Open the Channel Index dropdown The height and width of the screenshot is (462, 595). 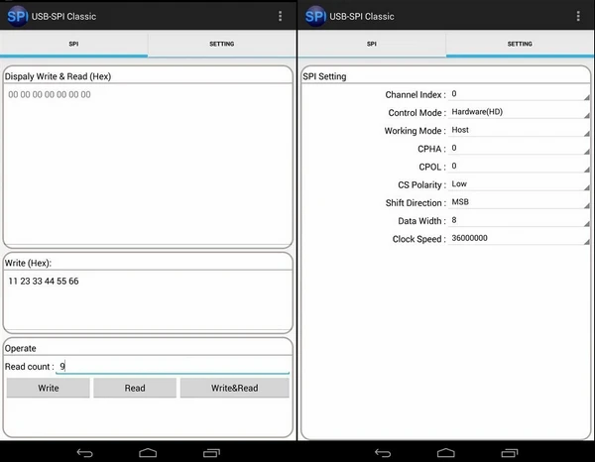[x=519, y=94]
